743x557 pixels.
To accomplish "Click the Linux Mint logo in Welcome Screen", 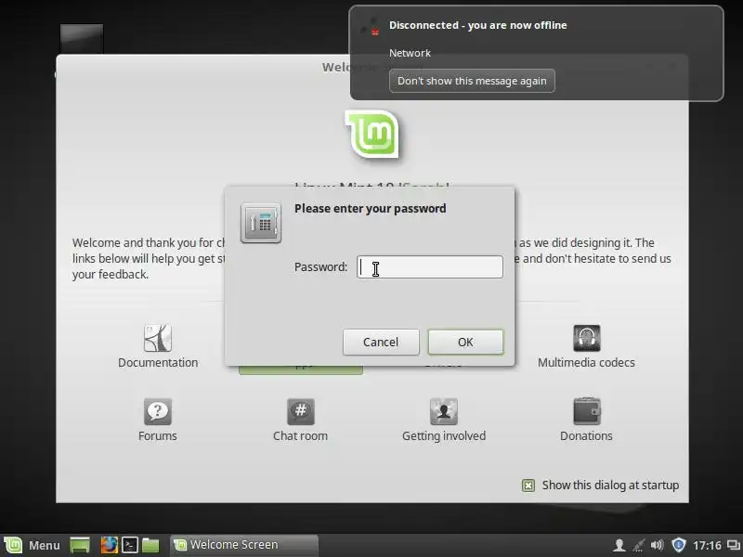I will [372, 134].
